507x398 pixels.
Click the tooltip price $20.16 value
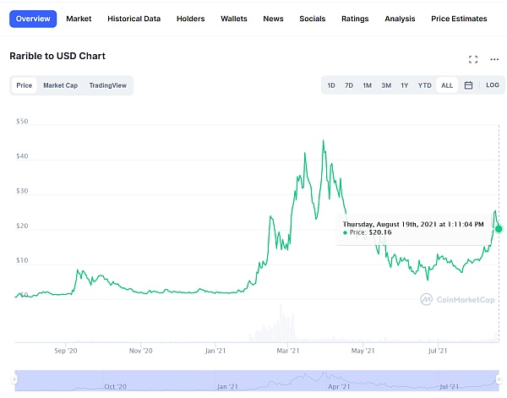point(380,232)
